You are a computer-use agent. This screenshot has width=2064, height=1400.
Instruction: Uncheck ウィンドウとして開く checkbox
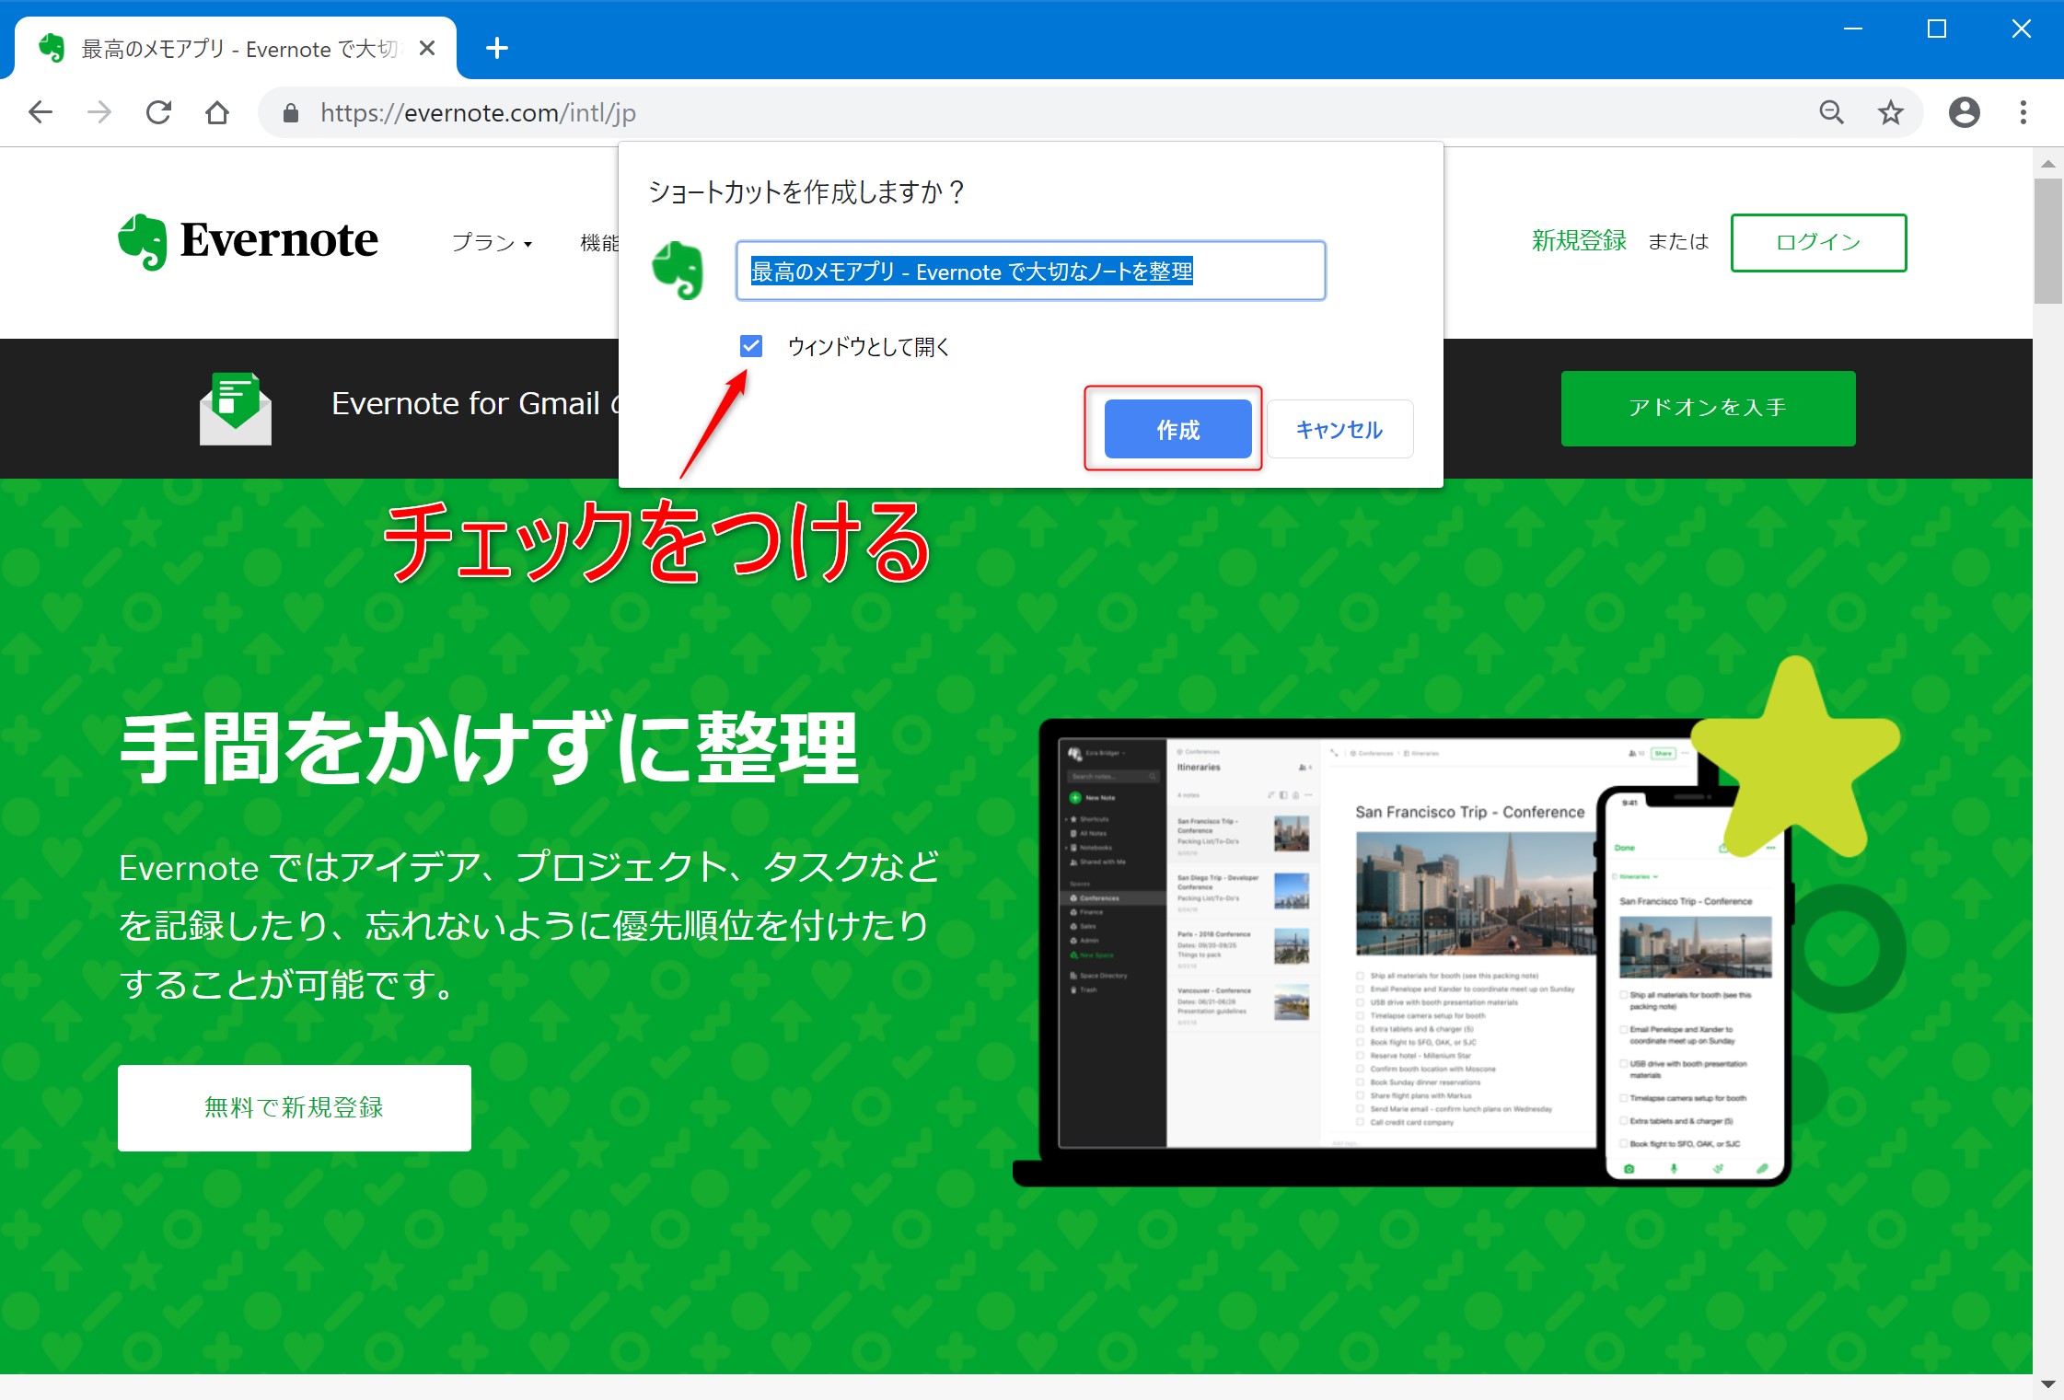751,346
